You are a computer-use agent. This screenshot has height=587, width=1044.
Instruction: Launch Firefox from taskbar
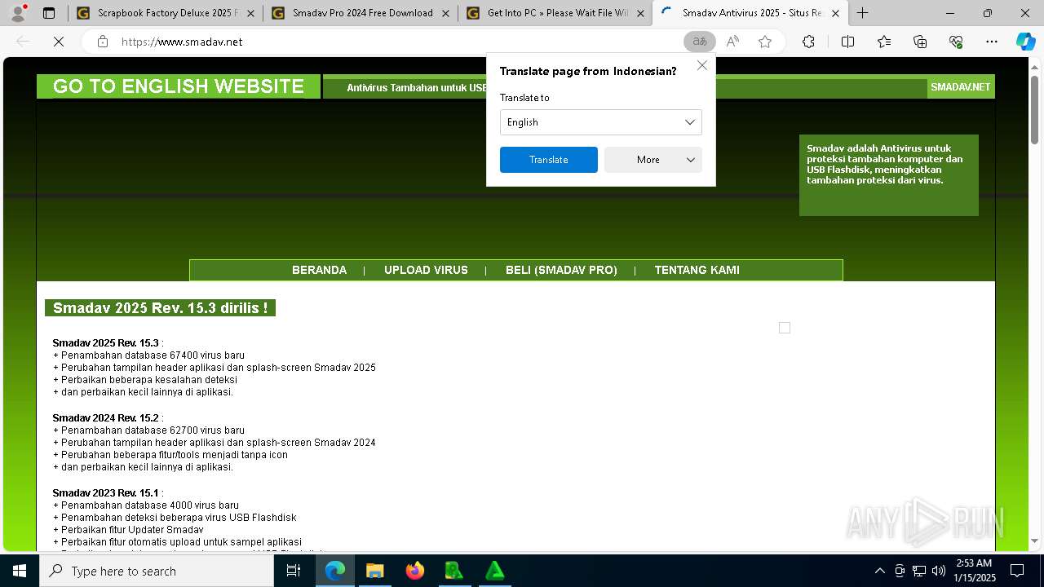(414, 571)
